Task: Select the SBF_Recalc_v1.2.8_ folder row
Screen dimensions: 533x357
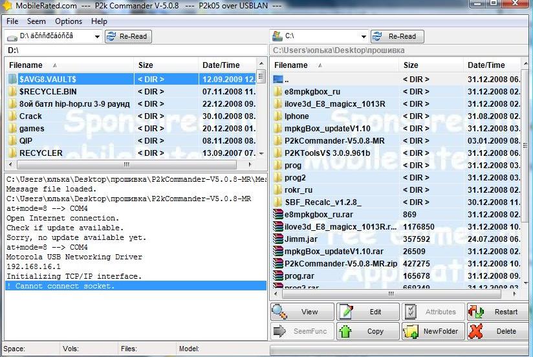Action: pyautogui.click(x=396, y=202)
